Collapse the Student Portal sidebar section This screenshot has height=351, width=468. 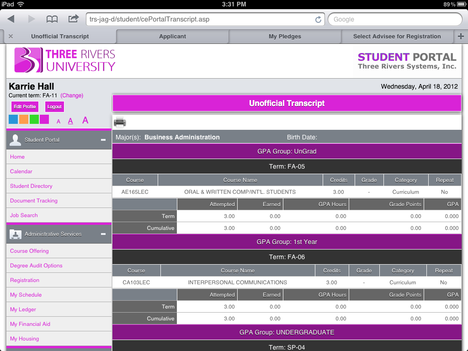[x=103, y=140]
